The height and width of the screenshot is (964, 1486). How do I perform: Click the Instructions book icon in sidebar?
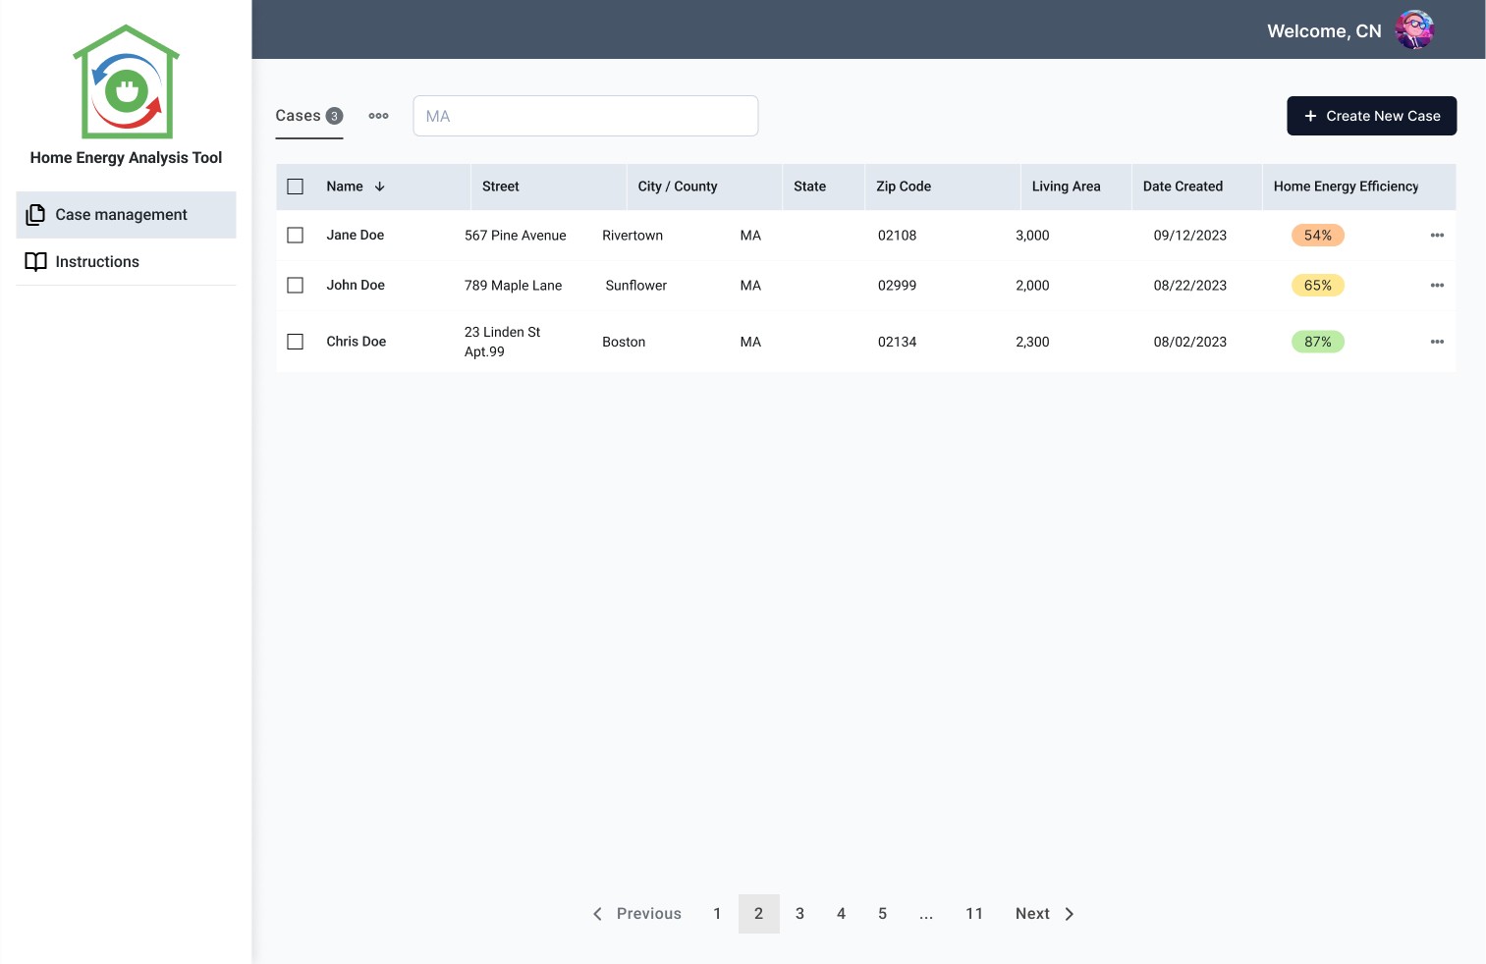35,262
